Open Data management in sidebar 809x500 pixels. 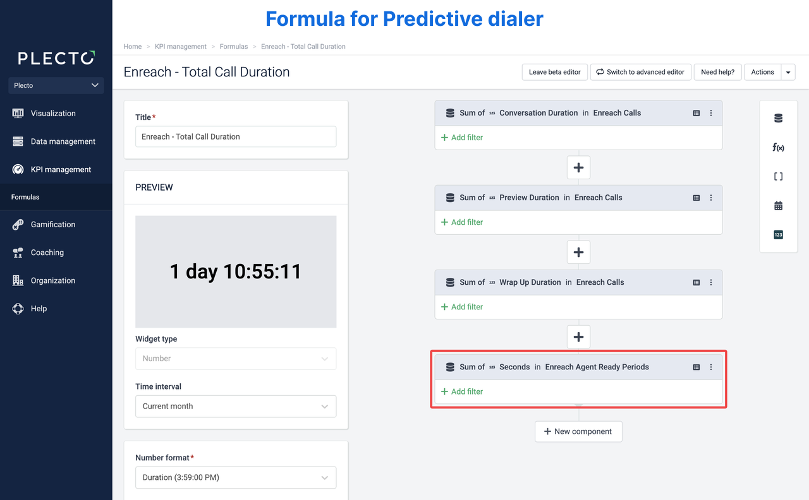click(x=63, y=141)
